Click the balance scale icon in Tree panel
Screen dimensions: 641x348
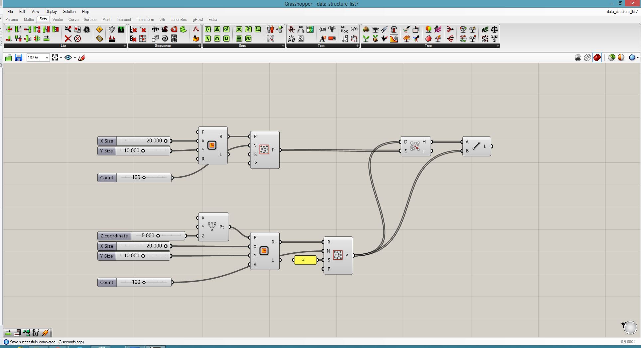pyautogui.click(x=494, y=30)
